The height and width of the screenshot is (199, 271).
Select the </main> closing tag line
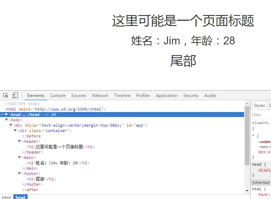[x=30, y=168]
